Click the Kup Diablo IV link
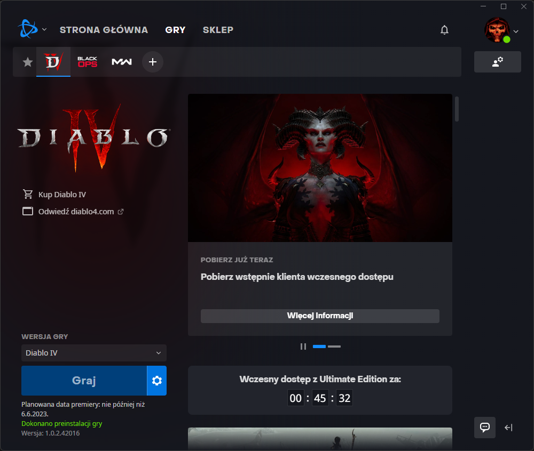Image resolution: width=534 pixels, height=451 pixels. click(62, 195)
